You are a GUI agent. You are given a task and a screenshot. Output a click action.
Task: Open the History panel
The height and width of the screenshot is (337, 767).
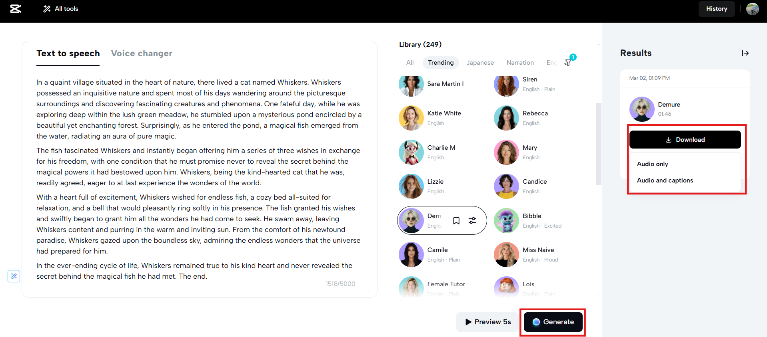(716, 9)
